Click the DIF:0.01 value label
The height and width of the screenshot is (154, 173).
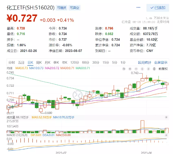pyautogui.click(x=36, y=135)
